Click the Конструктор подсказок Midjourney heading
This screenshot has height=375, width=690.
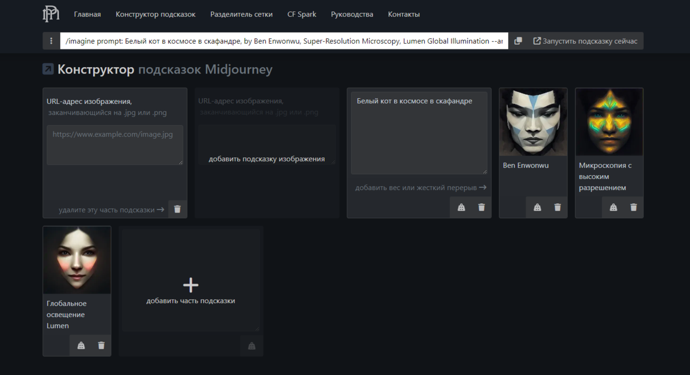165,69
